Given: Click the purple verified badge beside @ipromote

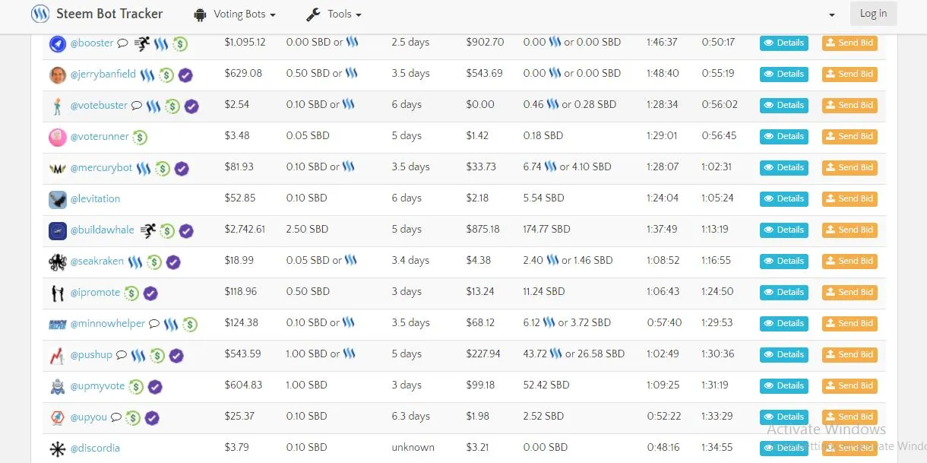Looking at the screenshot, I should click(x=150, y=293).
